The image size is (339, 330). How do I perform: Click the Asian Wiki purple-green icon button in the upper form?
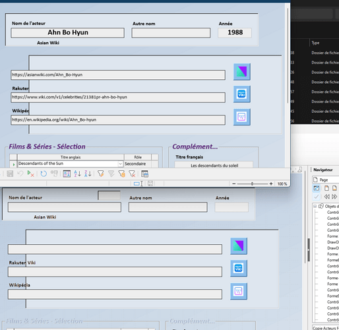pyautogui.click(x=242, y=72)
